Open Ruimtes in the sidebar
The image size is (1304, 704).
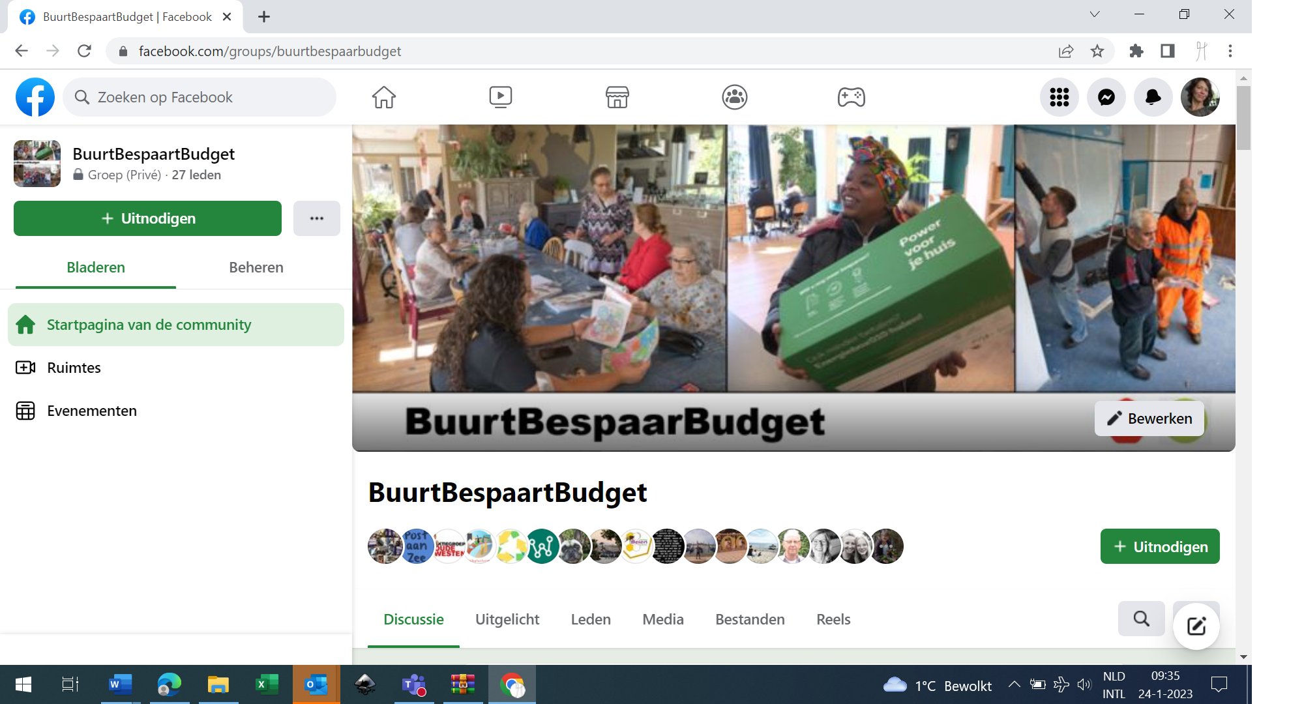pyautogui.click(x=176, y=368)
